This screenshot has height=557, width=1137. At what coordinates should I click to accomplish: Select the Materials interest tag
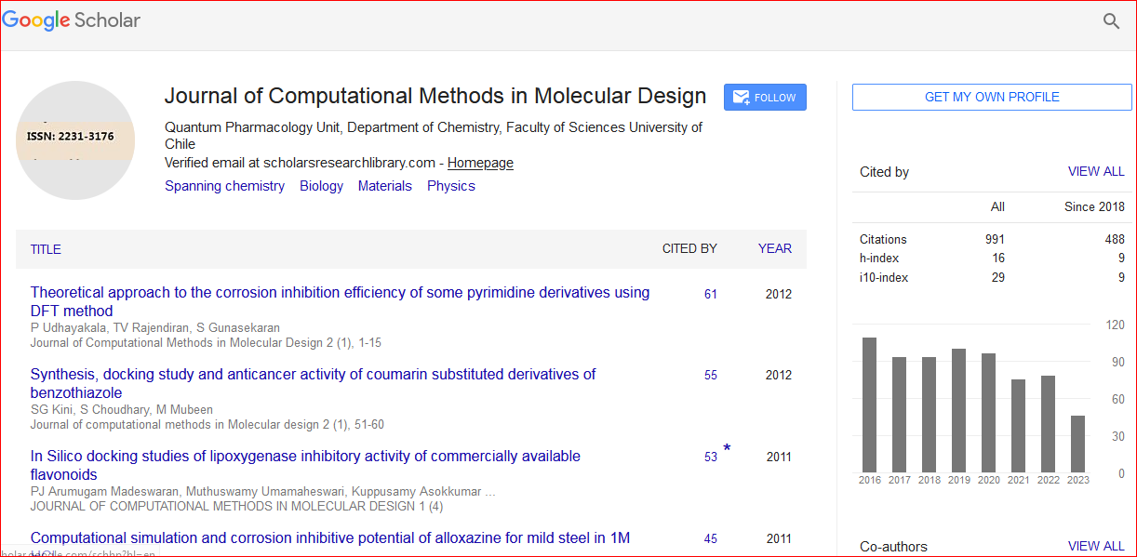tap(384, 186)
